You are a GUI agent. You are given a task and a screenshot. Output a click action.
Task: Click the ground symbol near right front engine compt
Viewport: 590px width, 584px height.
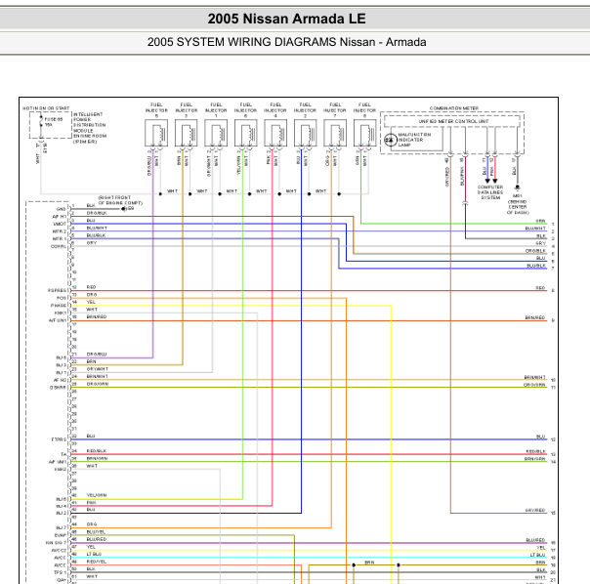coord(123,209)
